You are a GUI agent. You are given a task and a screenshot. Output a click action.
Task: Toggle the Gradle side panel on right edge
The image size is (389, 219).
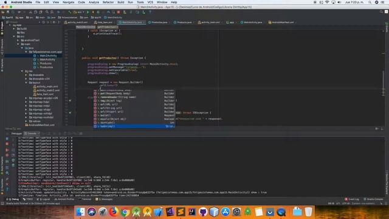387,27
